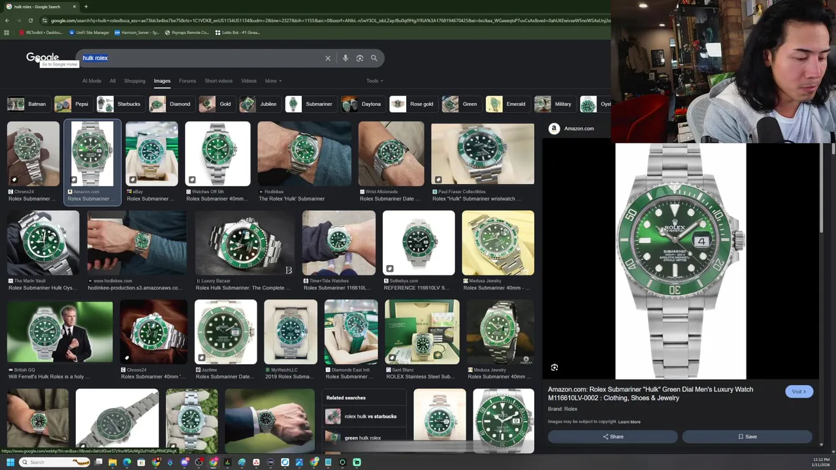The height and width of the screenshot is (470, 836).
Task: Open Google Lens icon on preview image
Action: pyautogui.click(x=555, y=368)
